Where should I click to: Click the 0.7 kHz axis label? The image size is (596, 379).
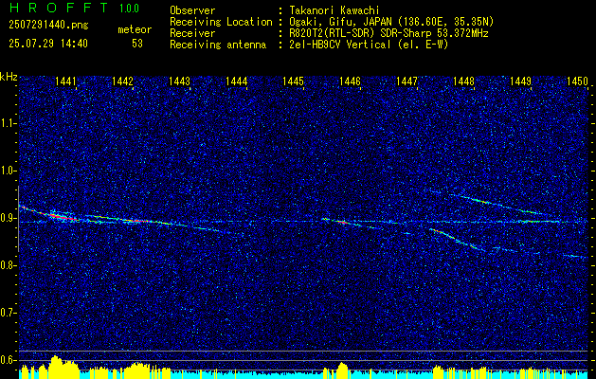9,313
